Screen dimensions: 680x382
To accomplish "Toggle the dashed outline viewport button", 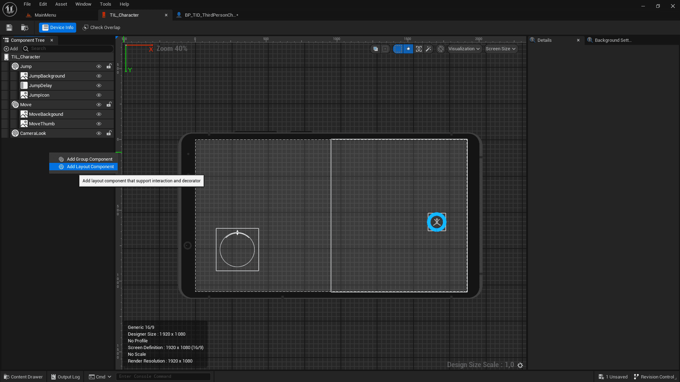I will (398, 49).
